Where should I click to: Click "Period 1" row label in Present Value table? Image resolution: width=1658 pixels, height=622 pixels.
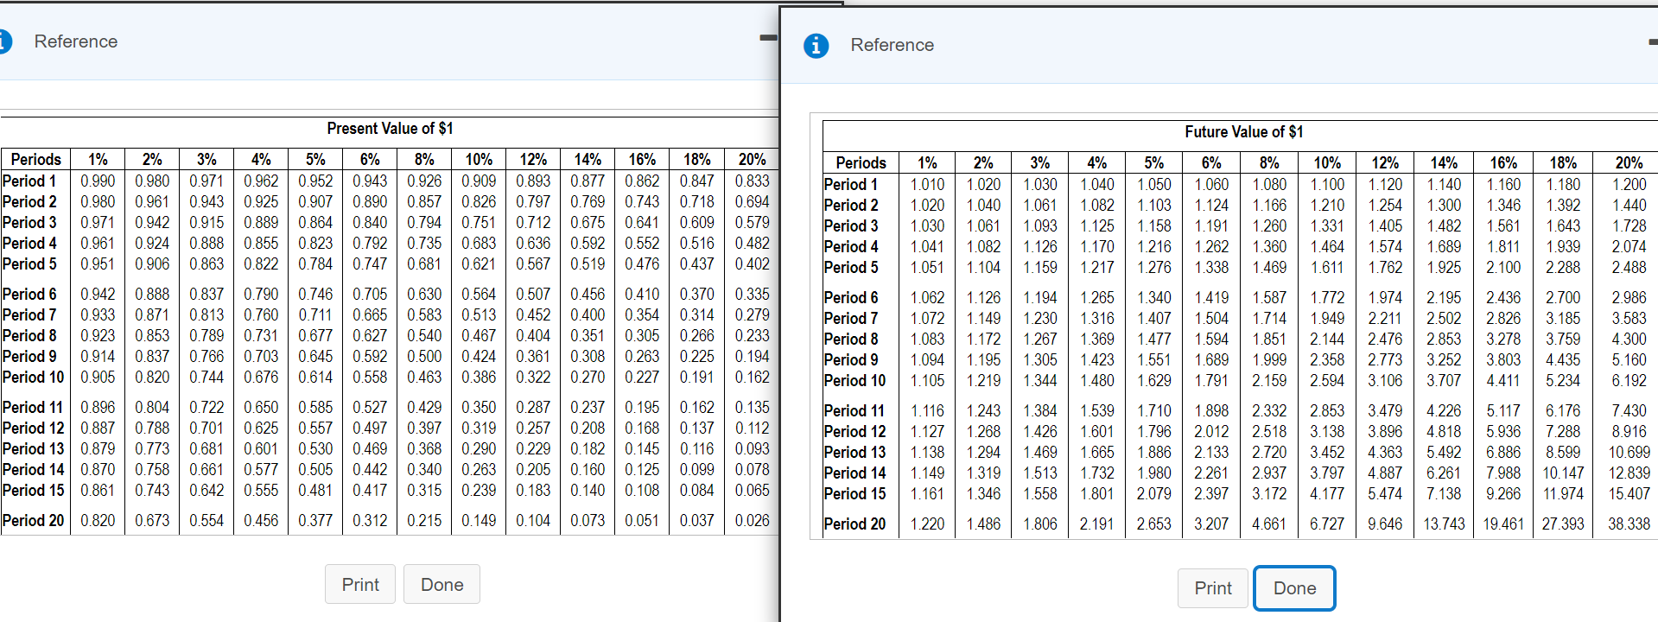point(29,181)
